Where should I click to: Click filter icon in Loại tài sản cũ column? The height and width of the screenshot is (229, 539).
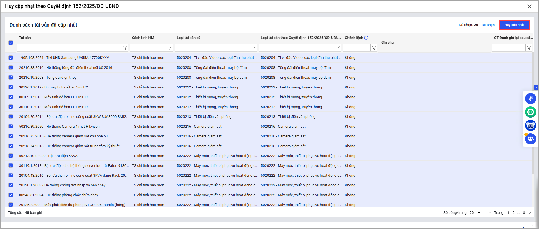click(254, 48)
